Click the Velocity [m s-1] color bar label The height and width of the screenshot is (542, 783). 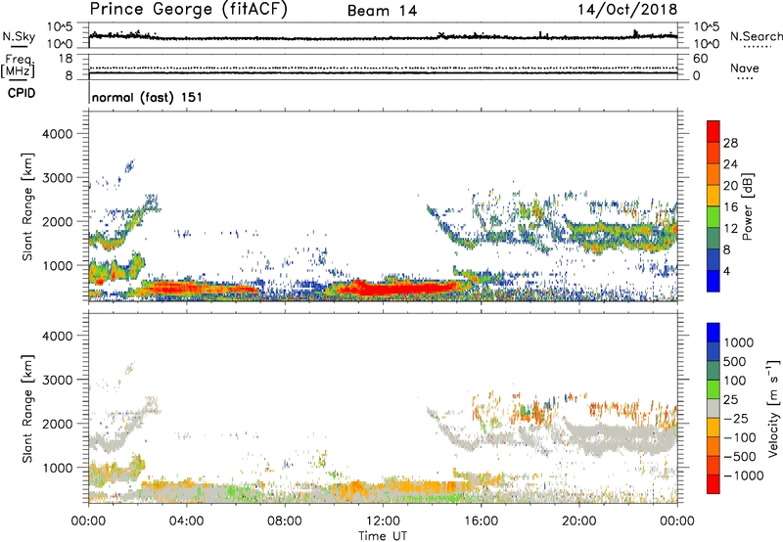(773, 408)
